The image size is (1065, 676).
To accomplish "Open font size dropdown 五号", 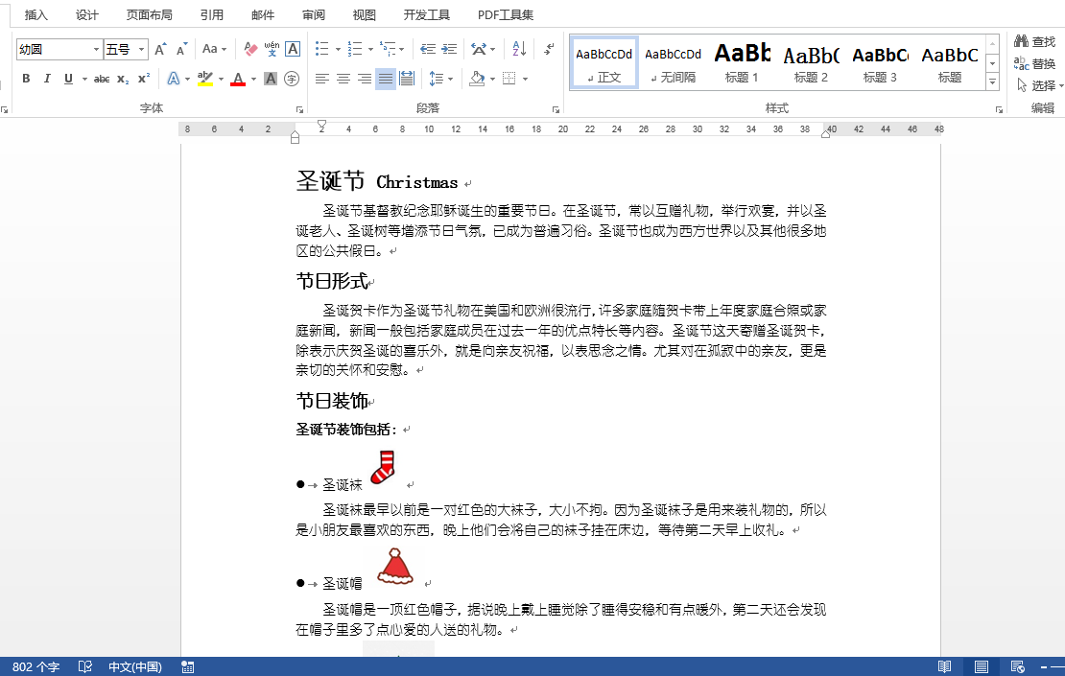I will 141,50.
